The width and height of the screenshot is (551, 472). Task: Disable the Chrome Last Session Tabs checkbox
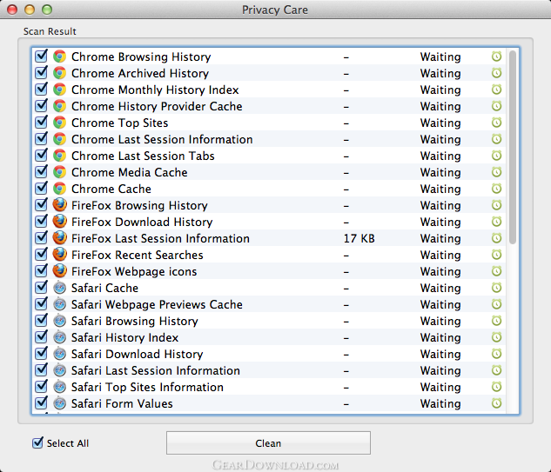coord(41,155)
